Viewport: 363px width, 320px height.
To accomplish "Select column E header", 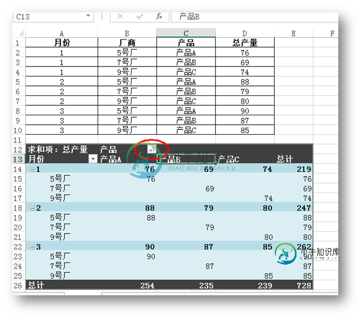I will click(294, 33).
